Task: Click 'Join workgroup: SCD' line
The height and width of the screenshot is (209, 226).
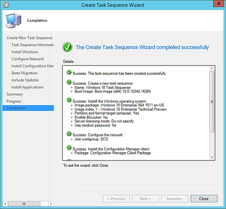Action: (x=91, y=139)
